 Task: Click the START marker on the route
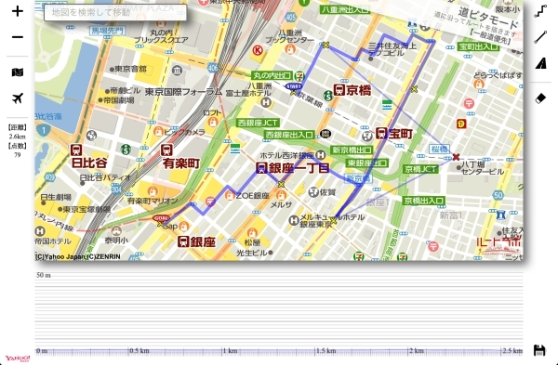coord(294,86)
